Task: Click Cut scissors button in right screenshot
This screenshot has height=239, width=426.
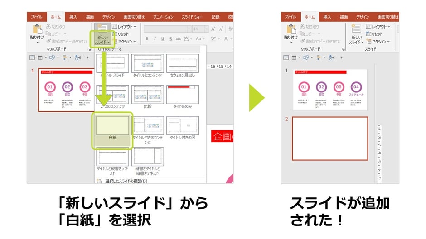Action: click(x=310, y=27)
